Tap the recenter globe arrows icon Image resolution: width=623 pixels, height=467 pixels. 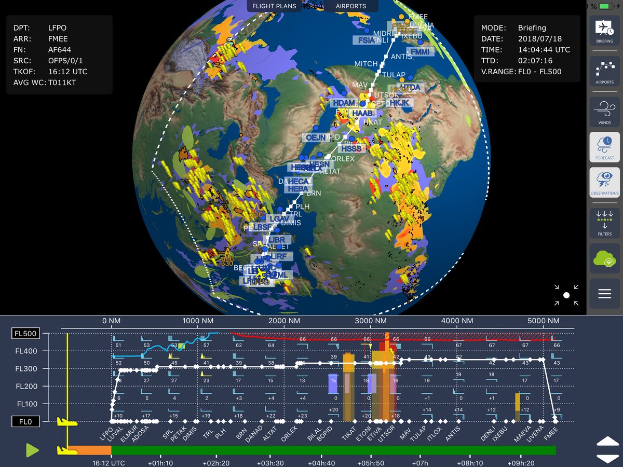click(566, 295)
